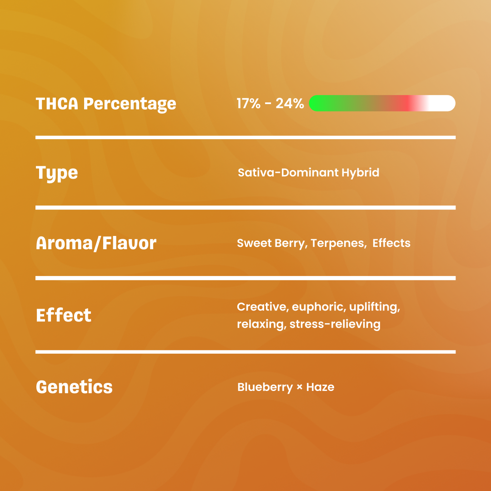
Task: Click the word Effects in the flavor row
Action: 391,243
